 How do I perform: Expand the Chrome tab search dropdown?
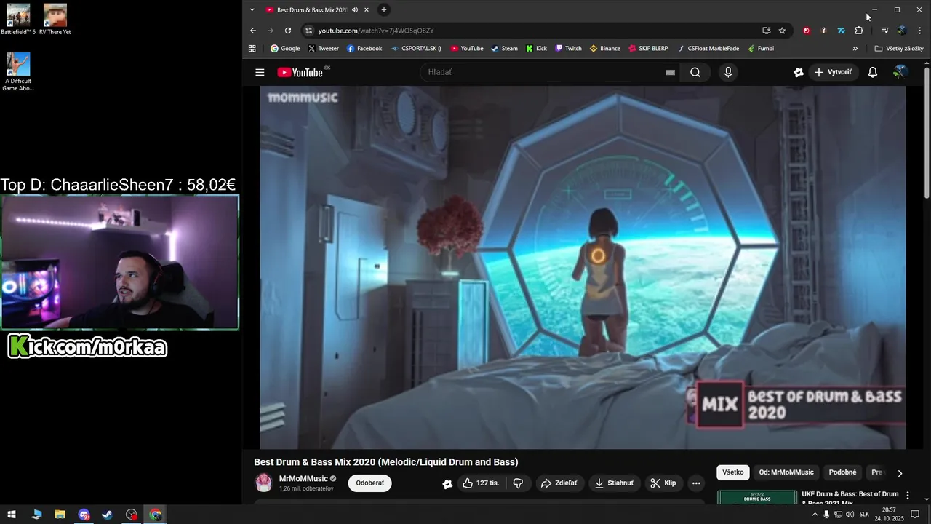[x=252, y=10]
